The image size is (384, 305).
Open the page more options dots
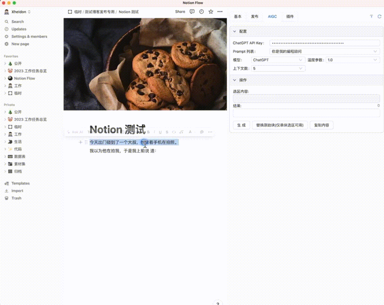(220, 11)
